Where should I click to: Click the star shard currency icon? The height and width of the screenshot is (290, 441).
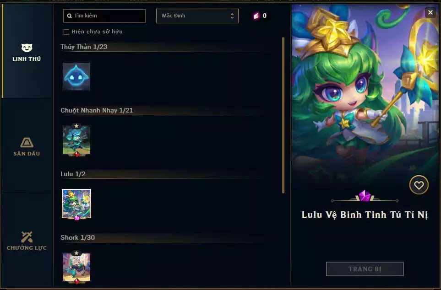pyautogui.click(x=256, y=16)
